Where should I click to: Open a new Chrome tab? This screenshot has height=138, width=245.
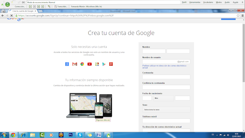pos(40,11)
